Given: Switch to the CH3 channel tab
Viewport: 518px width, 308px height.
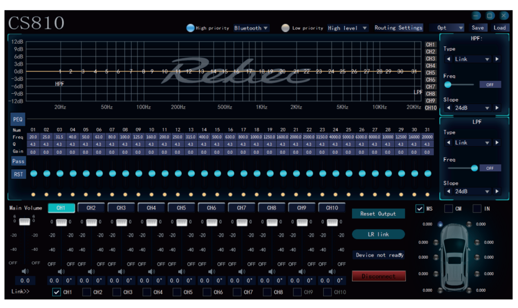Looking at the screenshot, I should (121, 208).
